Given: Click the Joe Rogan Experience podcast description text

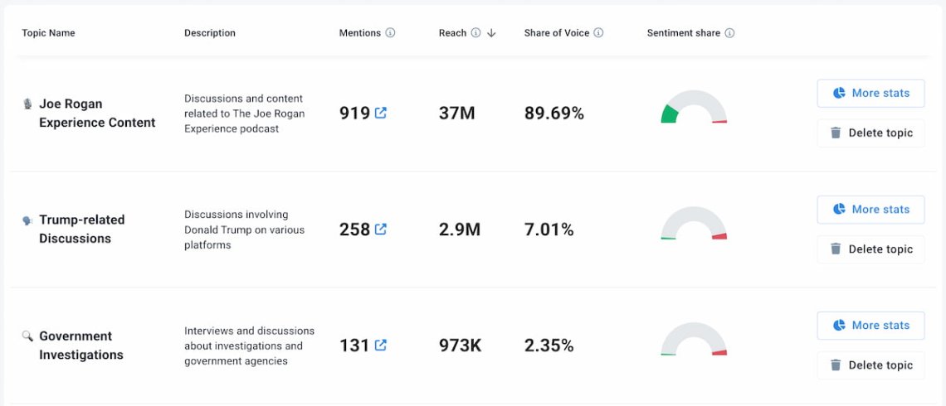Looking at the screenshot, I should coord(244,114).
